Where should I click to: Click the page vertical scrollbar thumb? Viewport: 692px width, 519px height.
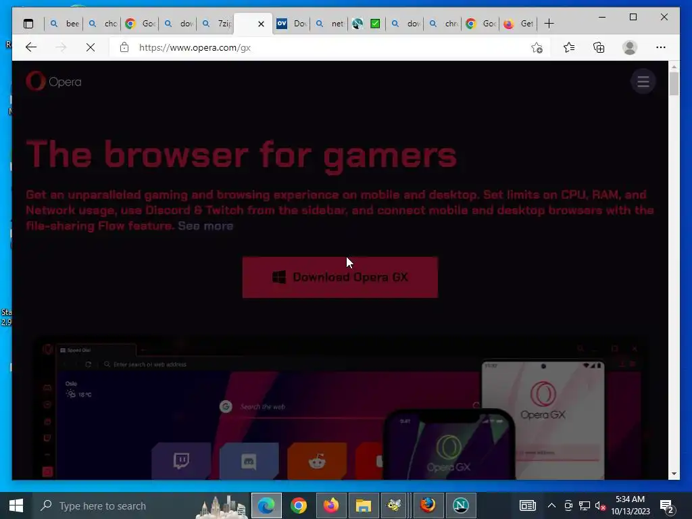click(x=674, y=83)
